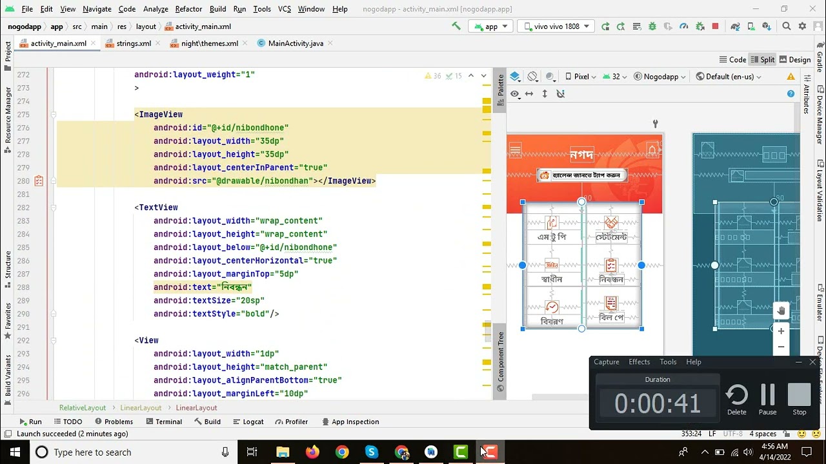Open the Effects menu in recorder

click(640, 362)
